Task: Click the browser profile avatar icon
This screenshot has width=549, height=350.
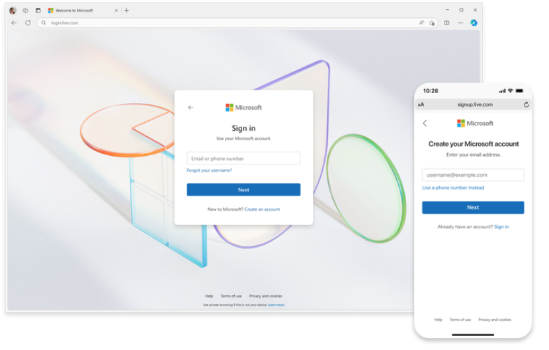Action: click(x=13, y=11)
